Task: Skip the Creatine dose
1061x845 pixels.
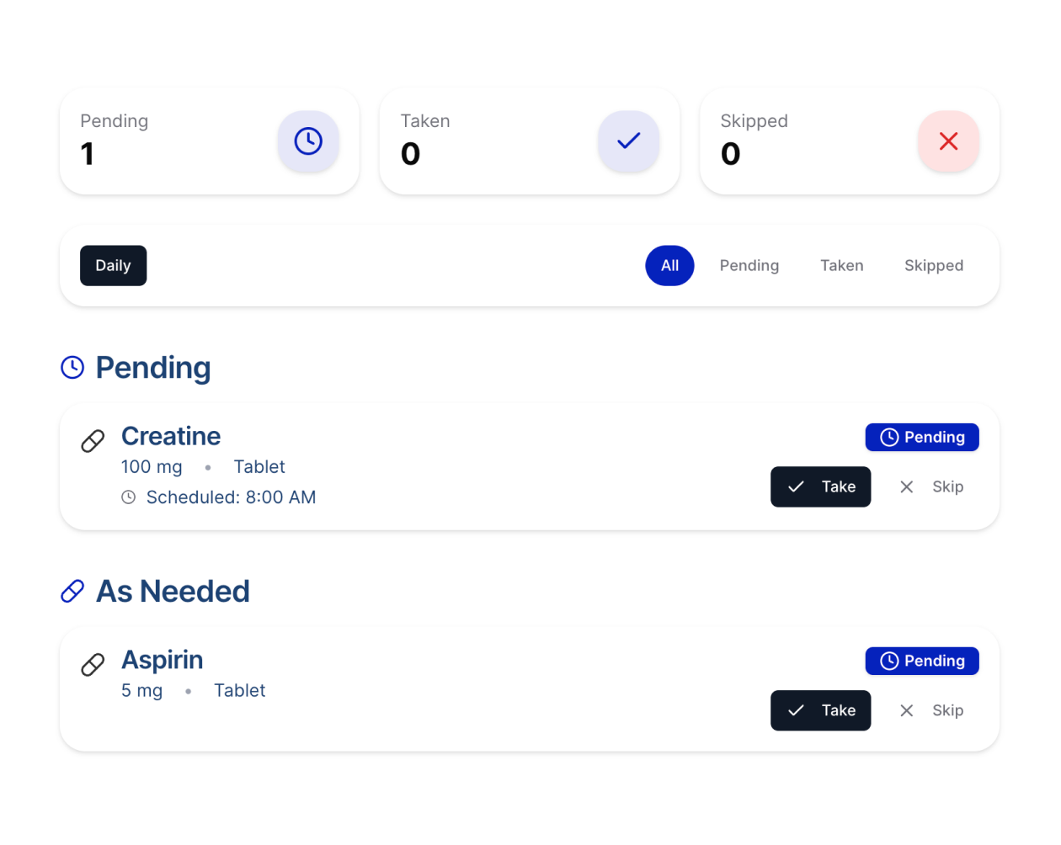Action: pyautogui.click(x=930, y=487)
